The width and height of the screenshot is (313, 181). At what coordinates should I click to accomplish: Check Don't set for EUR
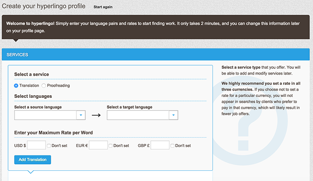(110, 146)
